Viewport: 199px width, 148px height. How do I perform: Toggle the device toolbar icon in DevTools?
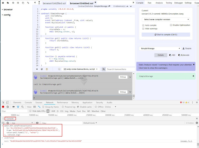(x=7, y=102)
